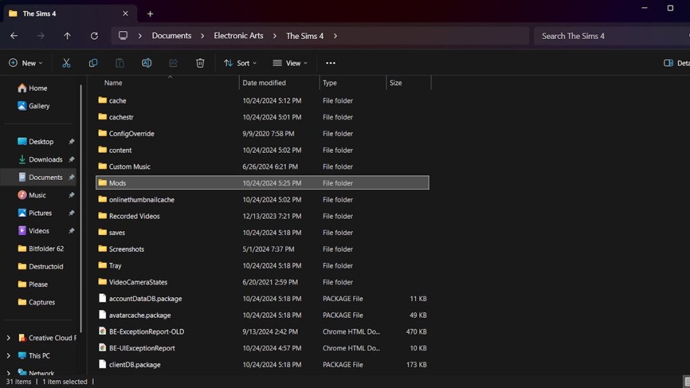The image size is (690, 388).
Task: Click Electronic Arts in the breadcrumb path
Action: click(x=239, y=36)
